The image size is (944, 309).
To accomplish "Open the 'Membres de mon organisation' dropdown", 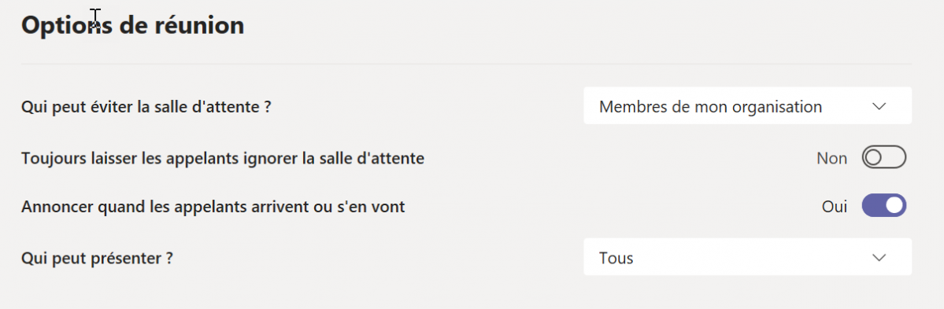I will 747,106.
